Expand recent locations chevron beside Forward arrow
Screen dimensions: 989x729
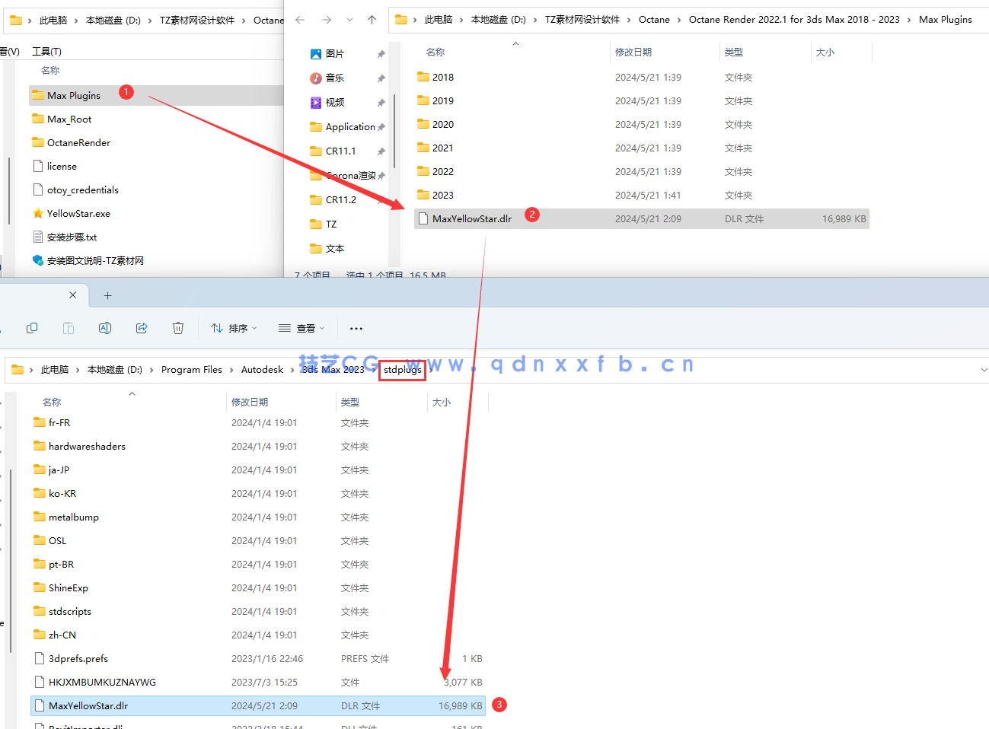(x=349, y=20)
